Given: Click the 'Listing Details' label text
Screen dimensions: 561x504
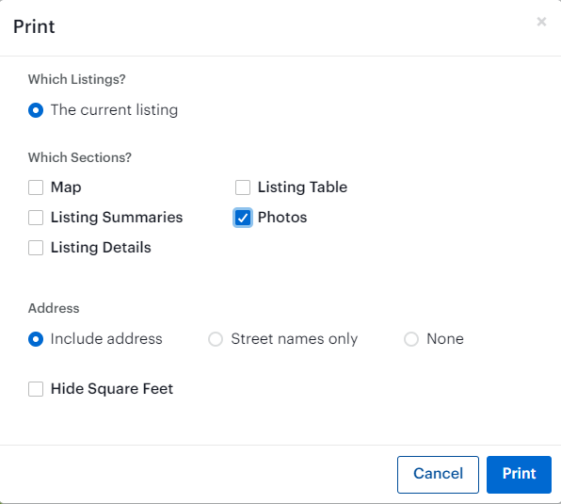Looking at the screenshot, I should pos(101,248).
